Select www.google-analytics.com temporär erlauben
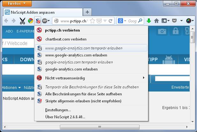197x132 pixels. pyautogui.click(x=91, y=48)
